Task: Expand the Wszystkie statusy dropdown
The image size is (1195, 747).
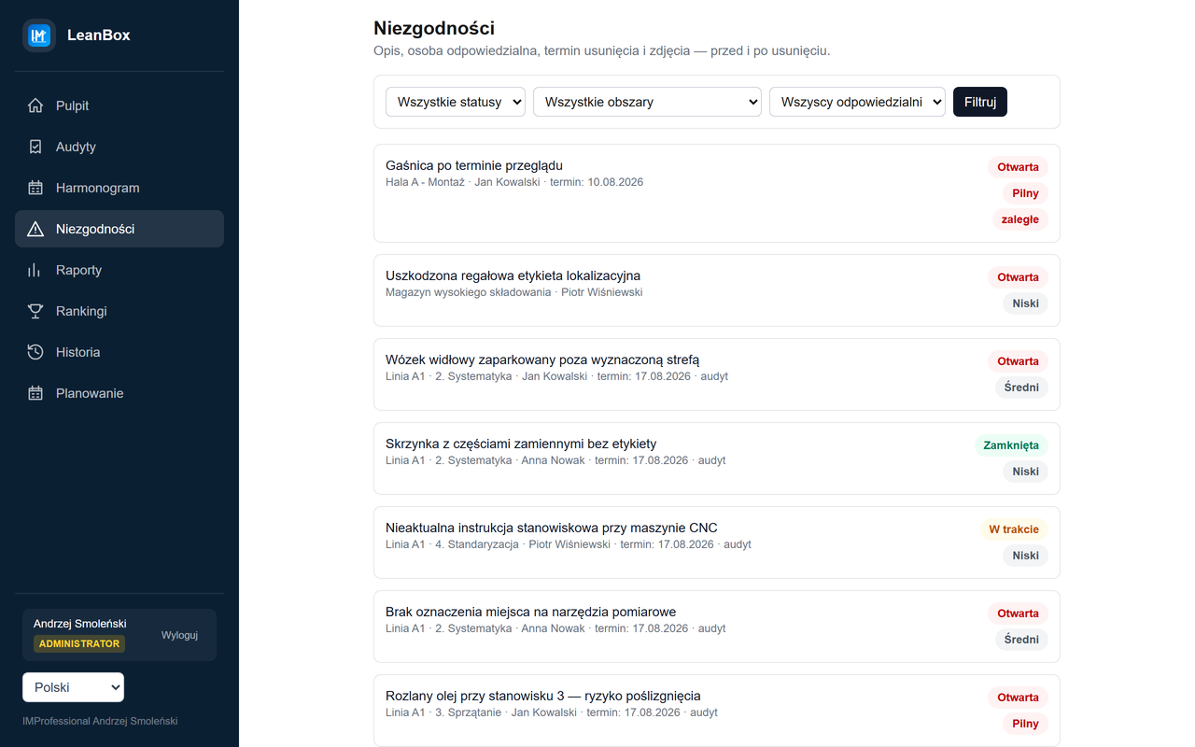Action: coord(456,102)
